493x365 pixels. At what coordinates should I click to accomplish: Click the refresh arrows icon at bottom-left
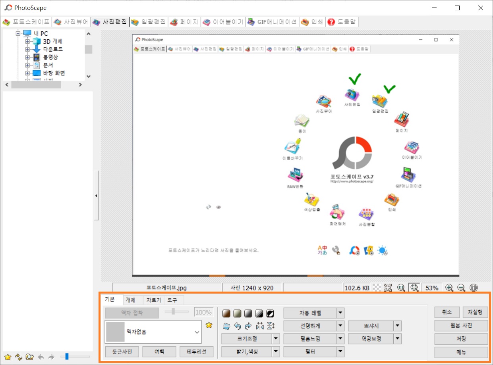pos(18,357)
